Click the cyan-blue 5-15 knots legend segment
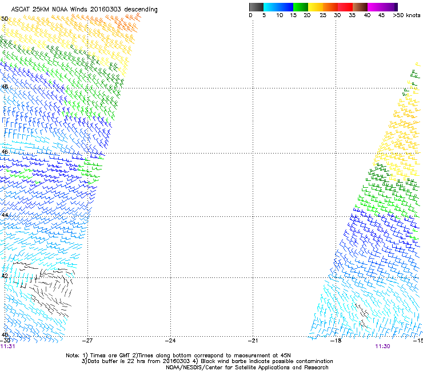The image size is (423, 371). pyautogui.click(x=278, y=7)
